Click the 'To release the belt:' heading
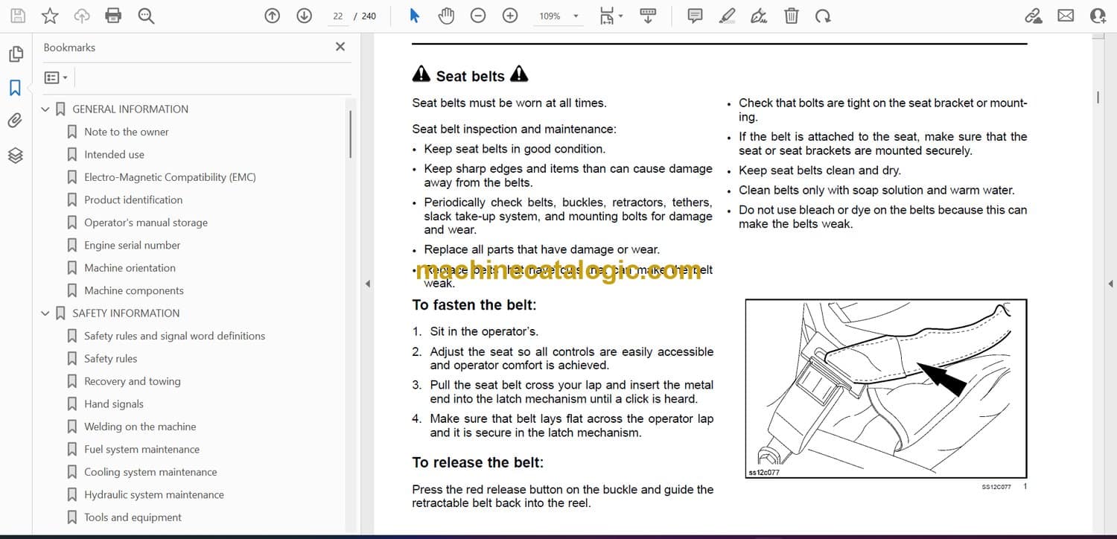This screenshot has width=1117, height=539. coord(478,462)
